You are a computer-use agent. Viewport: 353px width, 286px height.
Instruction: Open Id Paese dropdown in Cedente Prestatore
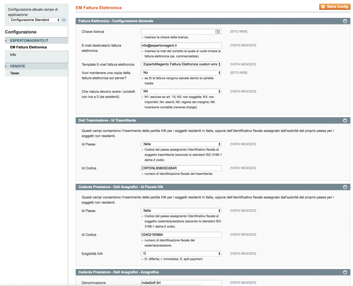click(181, 211)
